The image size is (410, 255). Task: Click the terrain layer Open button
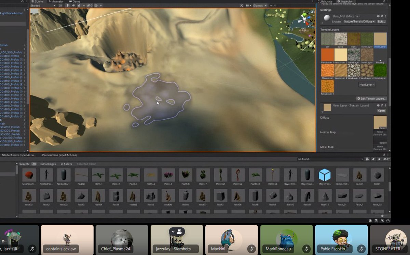(x=381, y=111)
